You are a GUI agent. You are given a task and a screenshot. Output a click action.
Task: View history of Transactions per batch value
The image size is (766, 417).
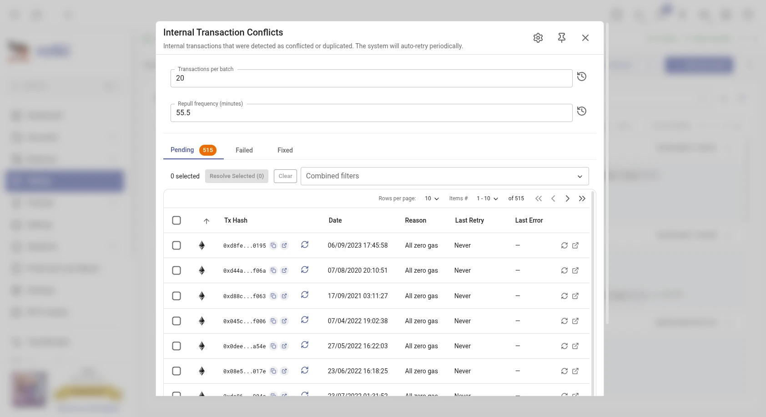pos(581,76)
